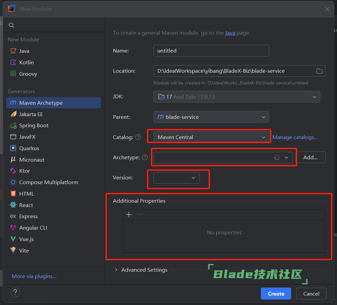Choose Compose Multiplatform generator

(x=54, y=182)
